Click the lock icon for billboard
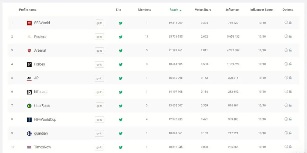This screenshot has width=307, height=153. coord(290,91)
